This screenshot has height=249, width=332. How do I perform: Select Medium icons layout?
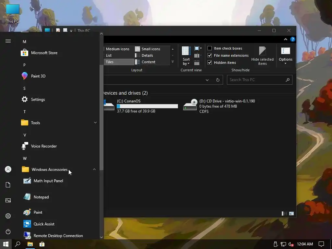pos(118,49)
